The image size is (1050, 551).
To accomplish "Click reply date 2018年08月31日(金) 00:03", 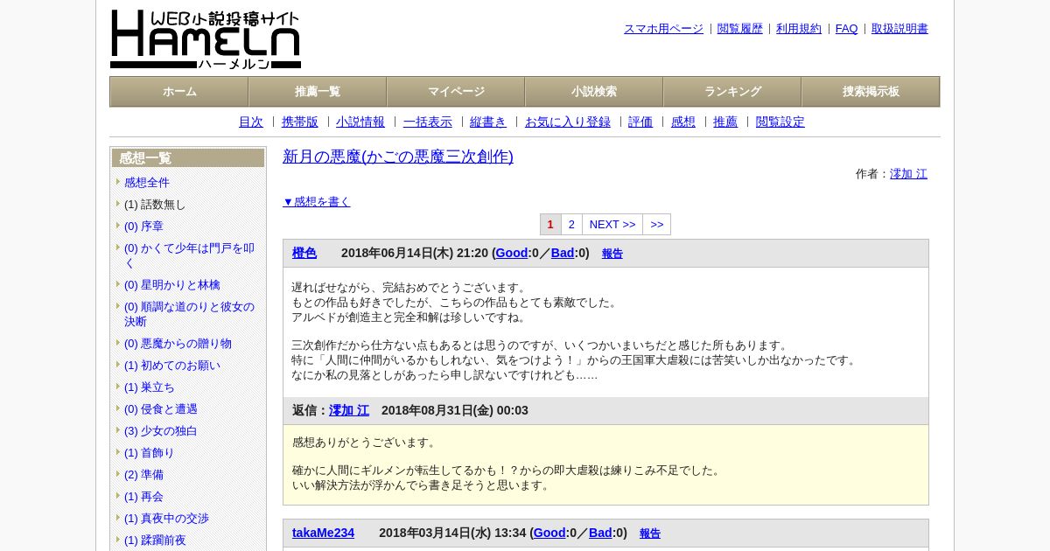I will [x=455, y=410].
